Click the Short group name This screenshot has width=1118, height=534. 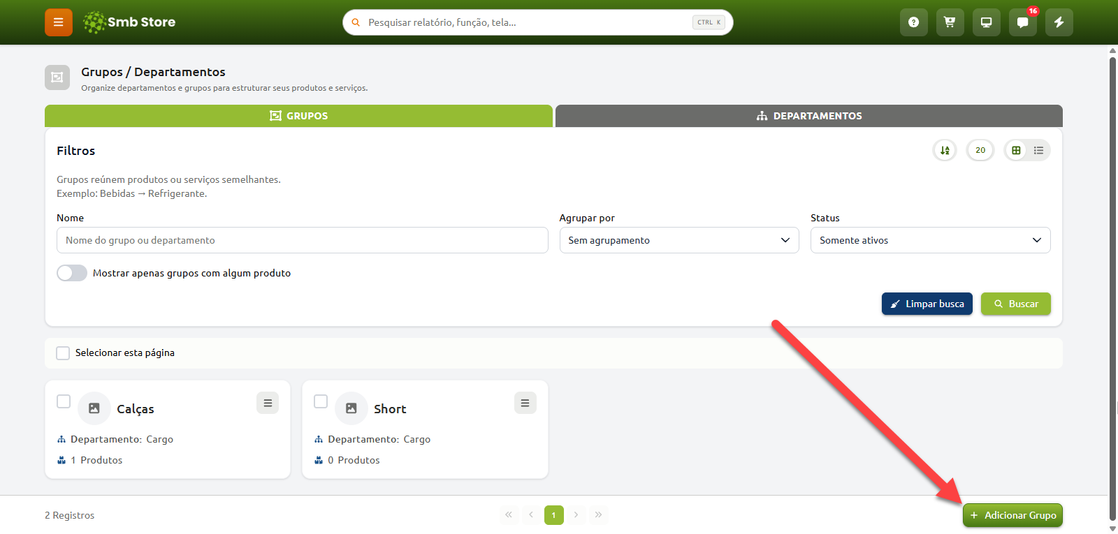[x=390, y=409]
